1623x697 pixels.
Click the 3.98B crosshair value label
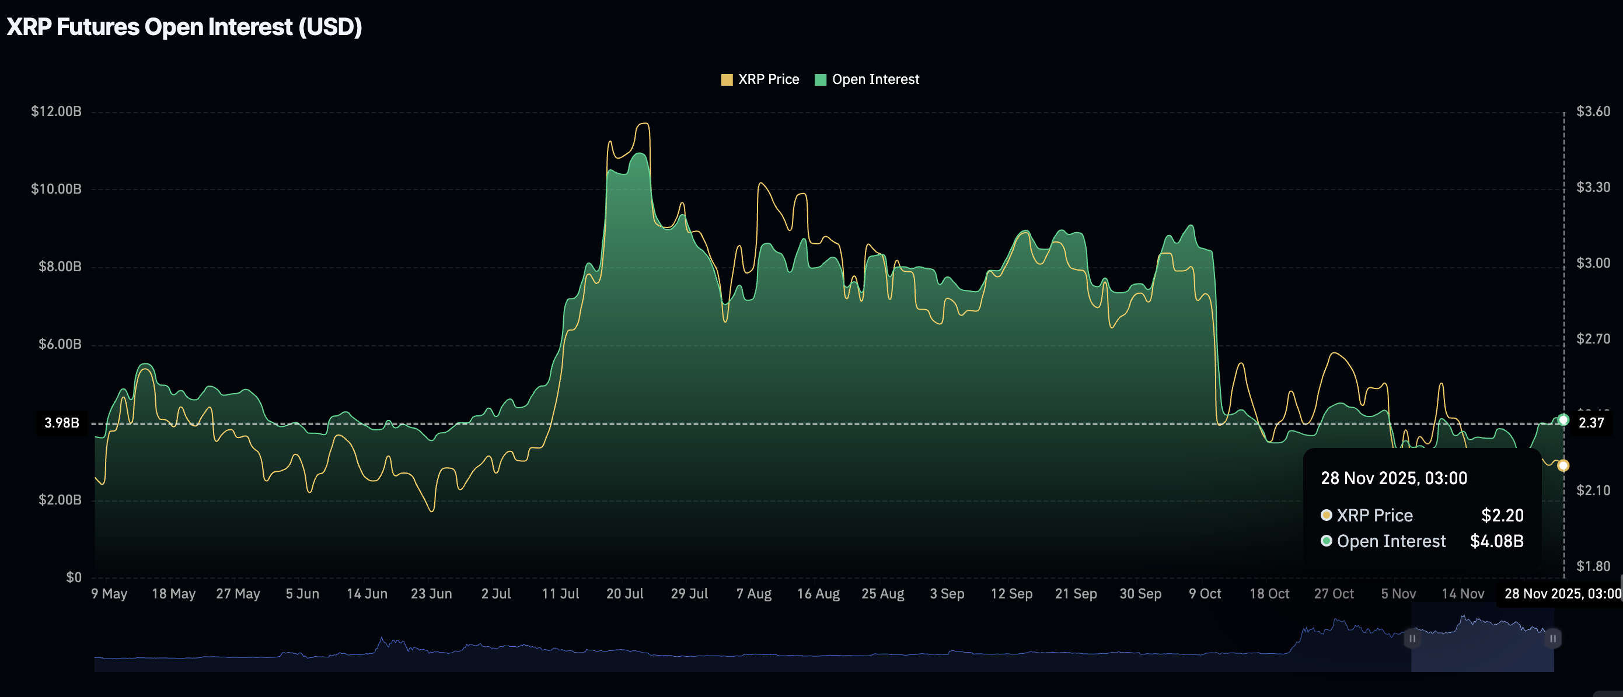(62, 422)
